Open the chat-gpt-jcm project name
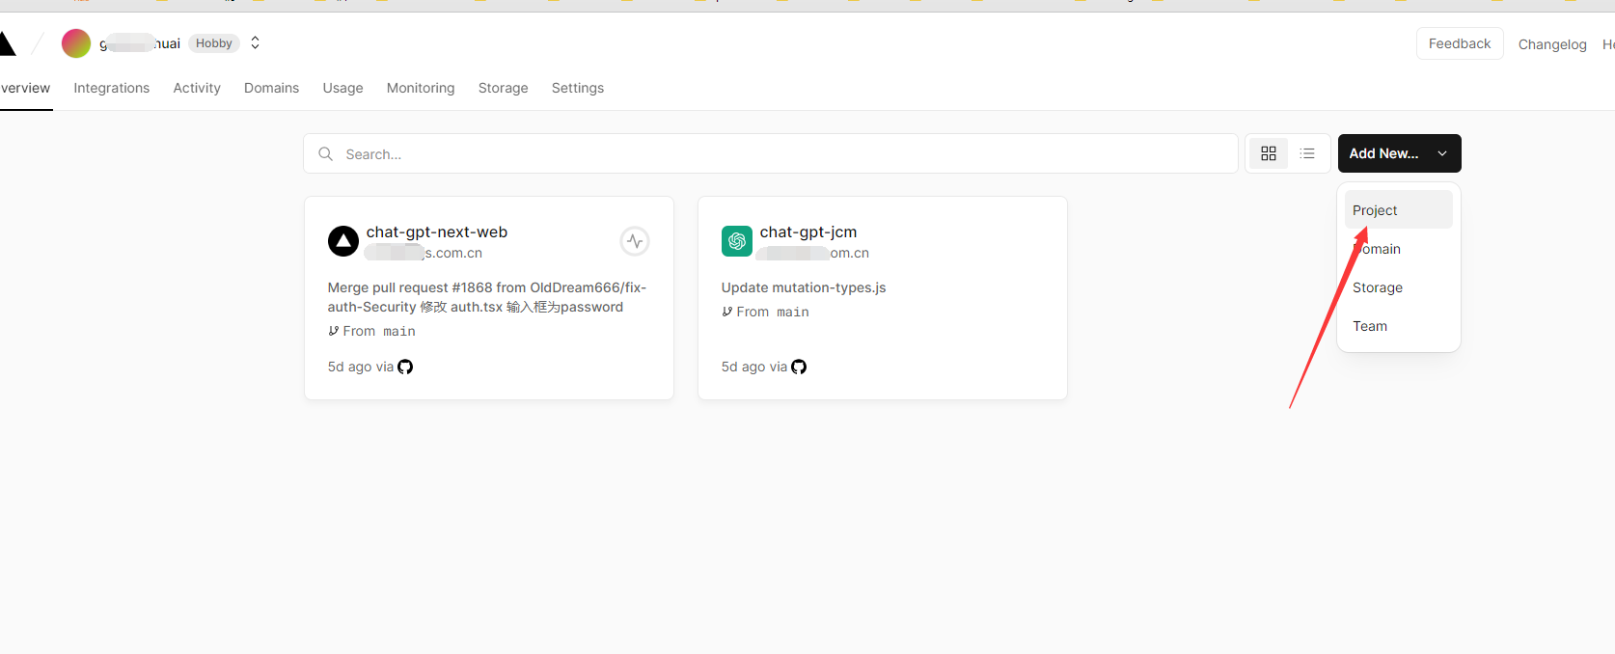 tap(808, 232)
